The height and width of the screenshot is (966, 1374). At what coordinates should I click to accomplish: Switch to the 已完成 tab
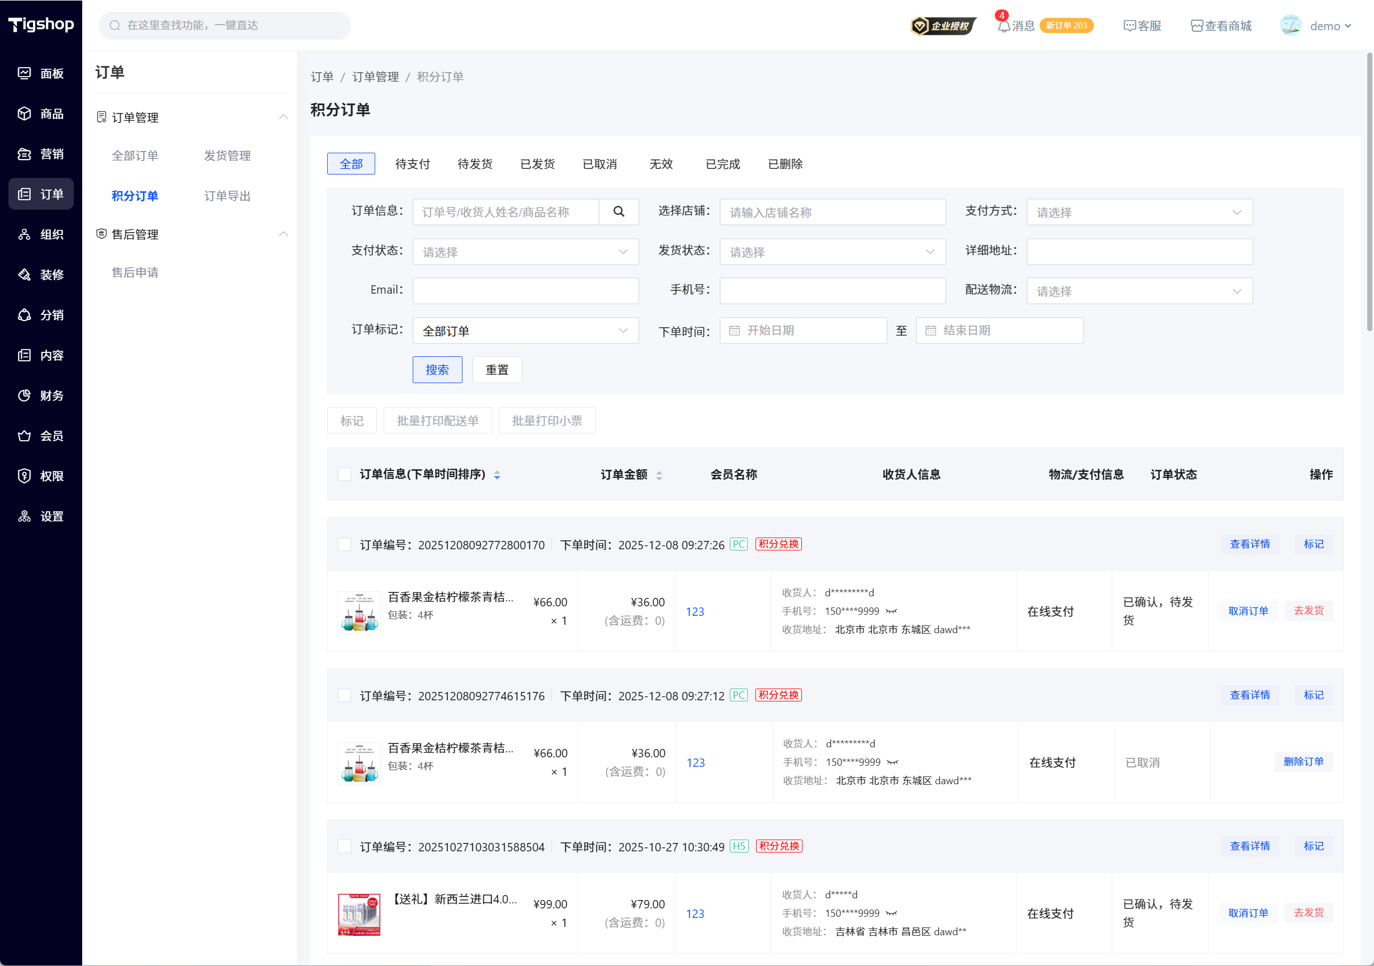pos(723,164)
